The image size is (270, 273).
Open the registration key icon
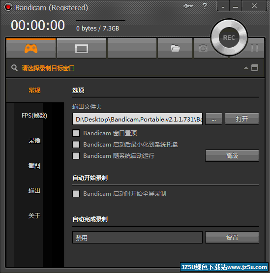tap(188, 6)
